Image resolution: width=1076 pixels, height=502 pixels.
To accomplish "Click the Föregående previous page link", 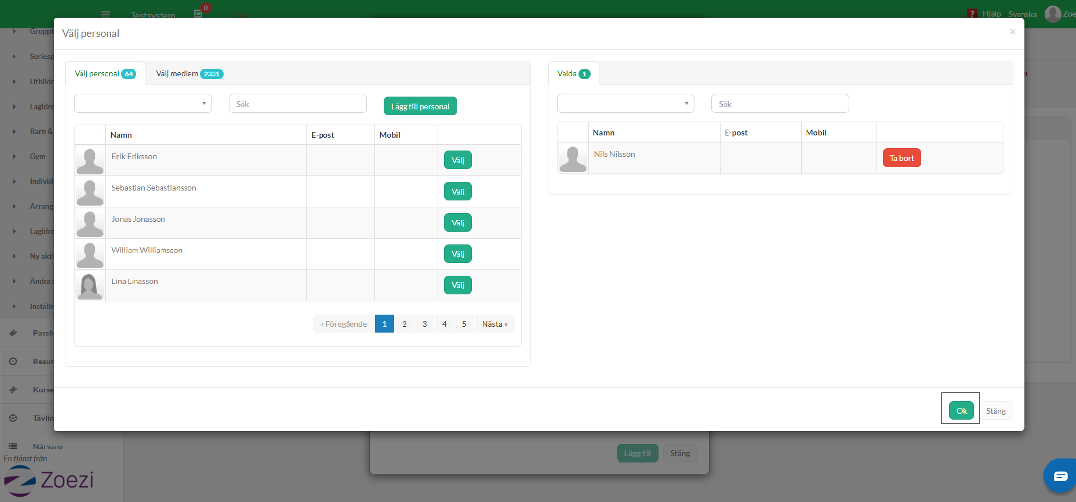I will coord(344,324).
